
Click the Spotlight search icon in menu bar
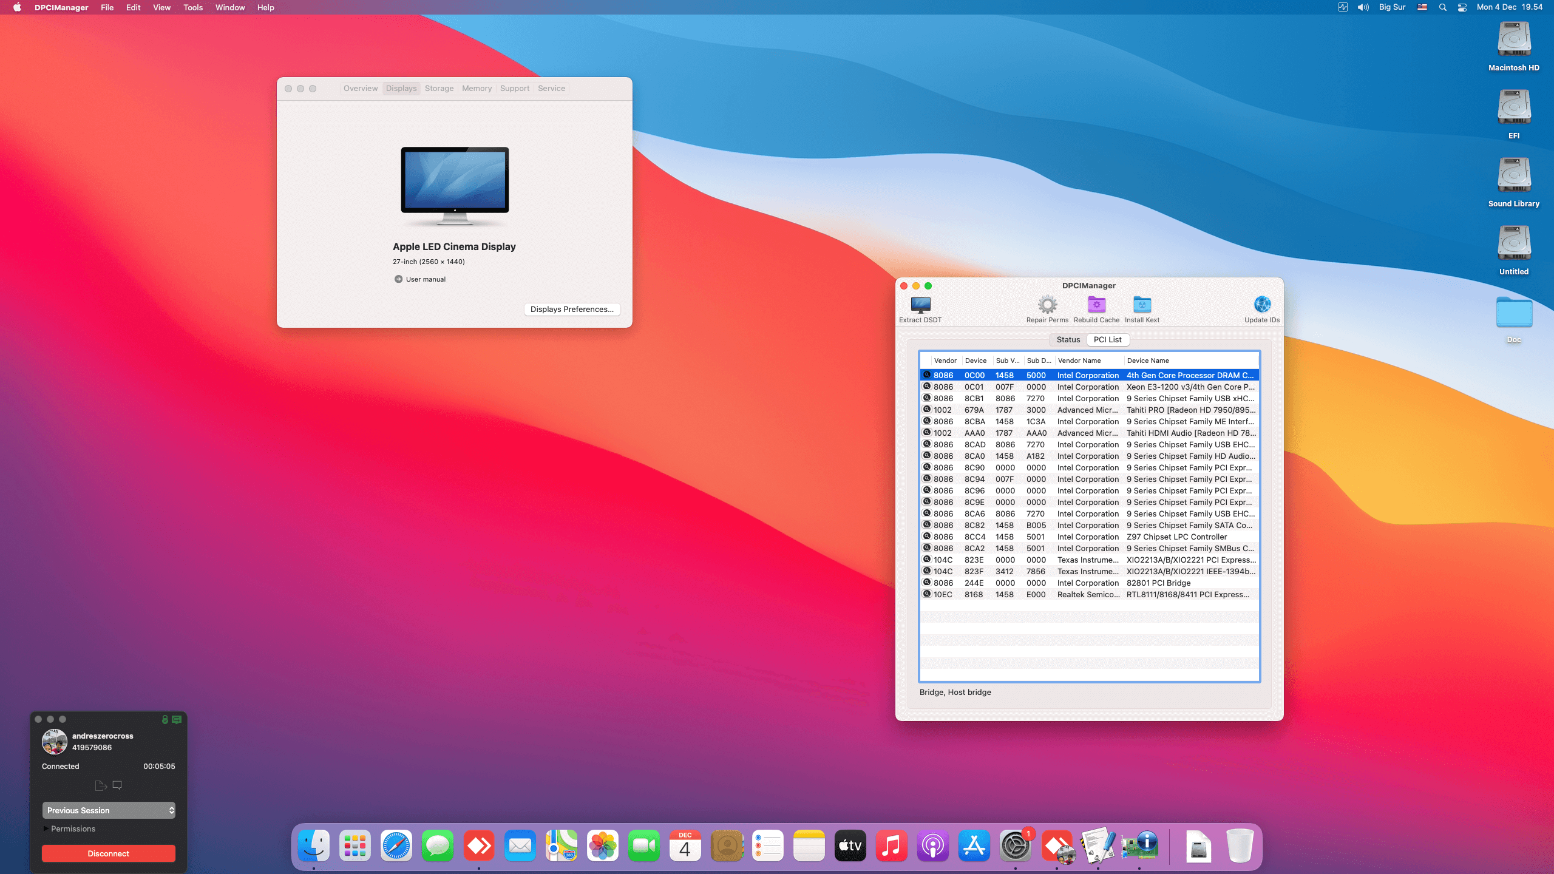point(1443,7)
